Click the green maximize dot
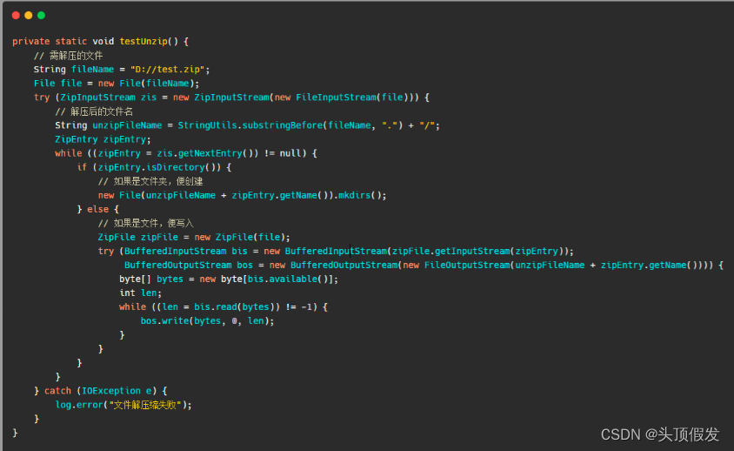734x451 pixels. (x=41, y=16)
